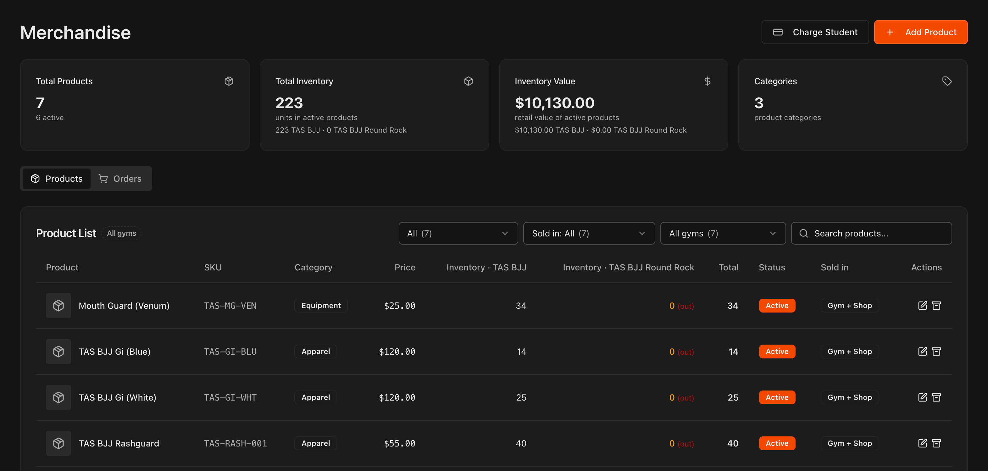This screenshot has height=471, width=988.
Task: Click the $55.00 price for Rashguard
Action: click(400, 443)
